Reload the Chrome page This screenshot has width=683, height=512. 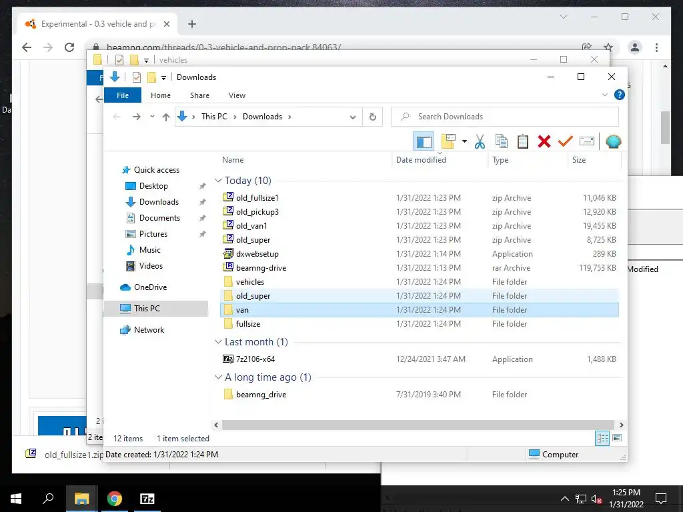click(x=69, y=47)
